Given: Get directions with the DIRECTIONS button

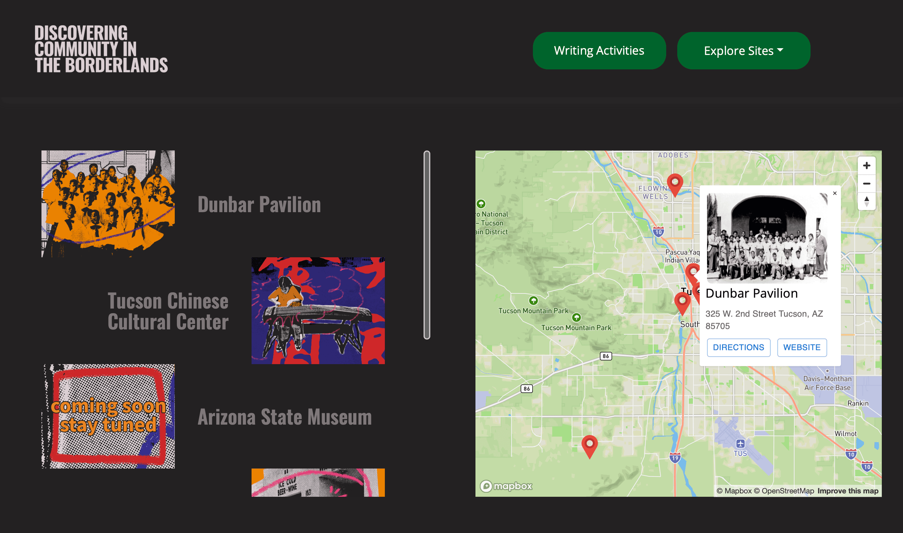Looking at the screenshot, I should coord(738,347).
